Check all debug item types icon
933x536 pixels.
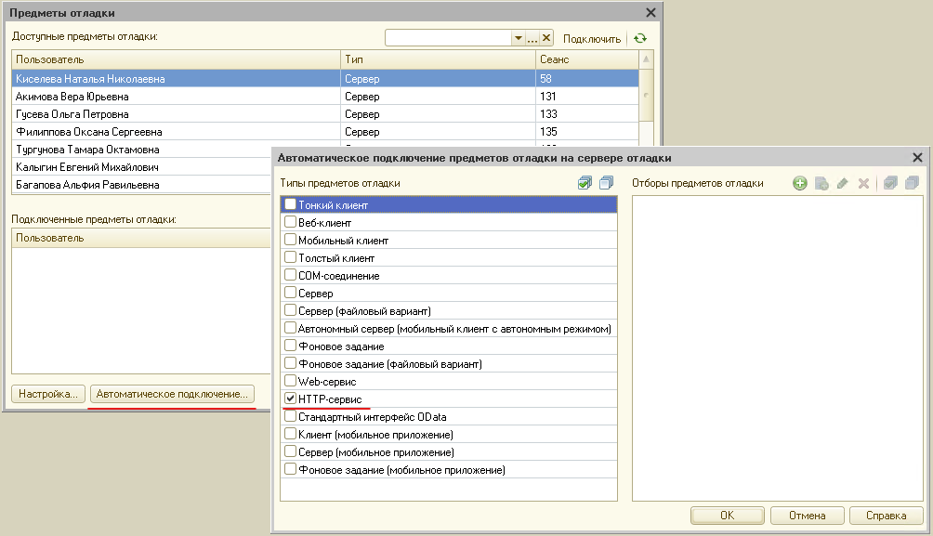[585, 183]
